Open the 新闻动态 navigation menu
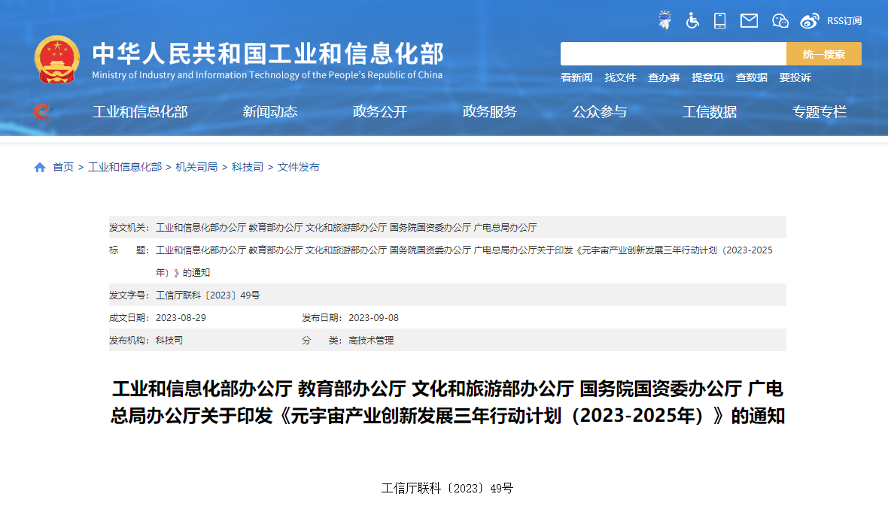This screenshot has width=888, height=509. coord(269,112)
